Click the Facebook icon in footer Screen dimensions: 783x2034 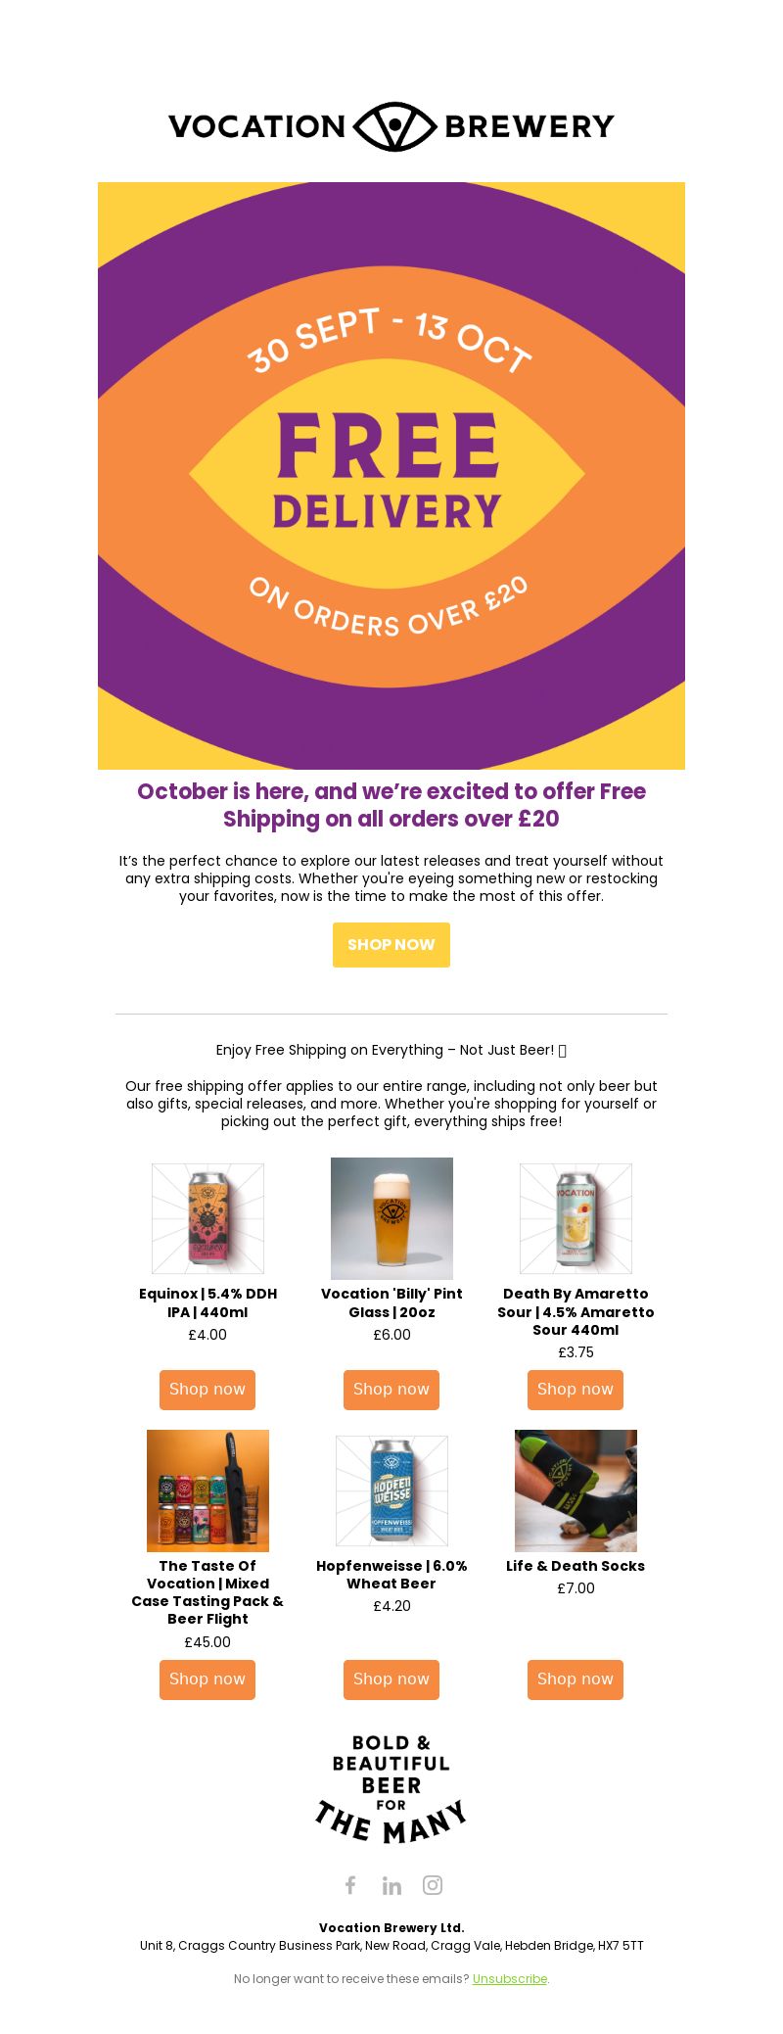coord(350,1885)
